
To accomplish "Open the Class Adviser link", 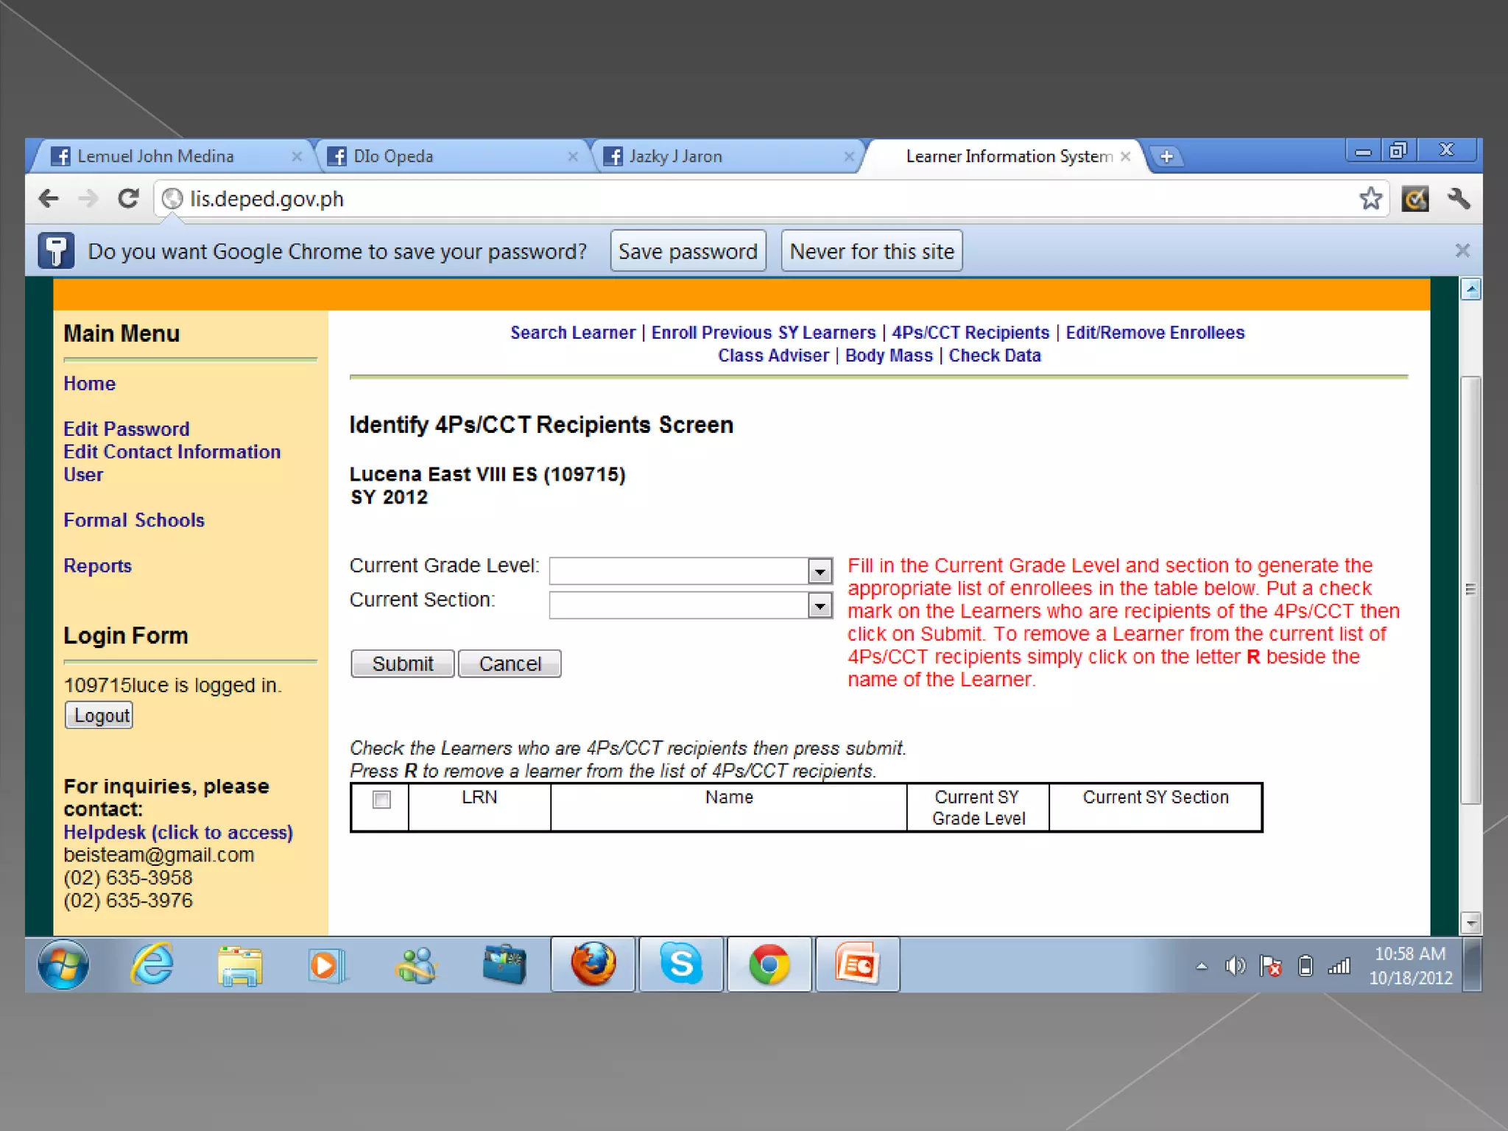I will coord(773,356).
